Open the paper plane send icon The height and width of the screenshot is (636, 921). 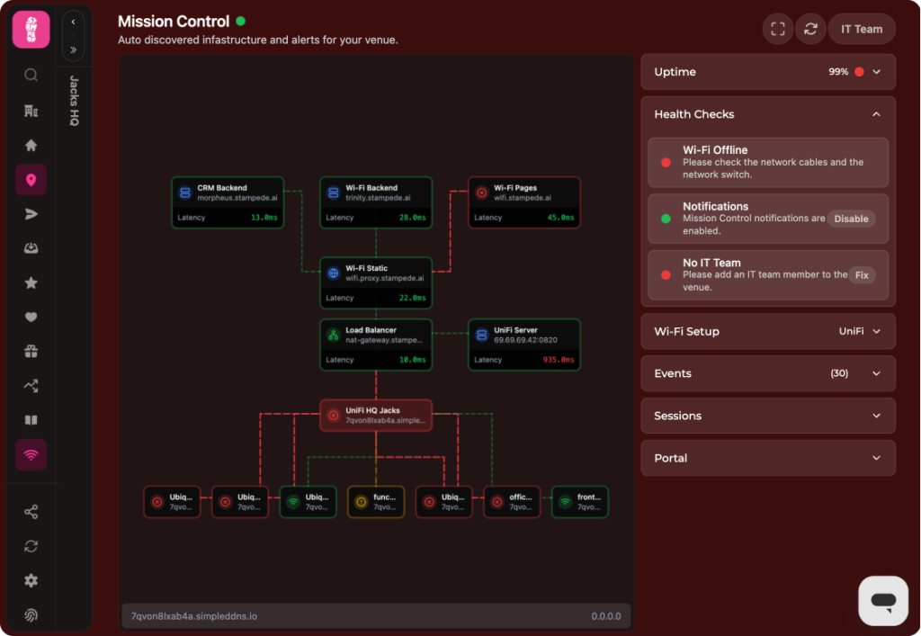[x=31, y=214]
